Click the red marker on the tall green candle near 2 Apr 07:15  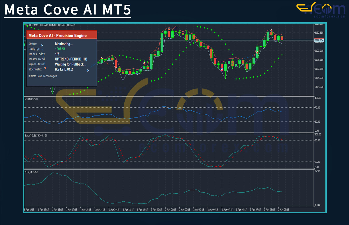coord(257,52)
